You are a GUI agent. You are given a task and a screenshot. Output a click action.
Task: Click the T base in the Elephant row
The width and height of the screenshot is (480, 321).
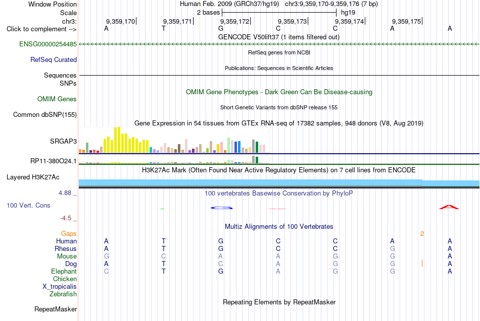click(x=164, y=271)
